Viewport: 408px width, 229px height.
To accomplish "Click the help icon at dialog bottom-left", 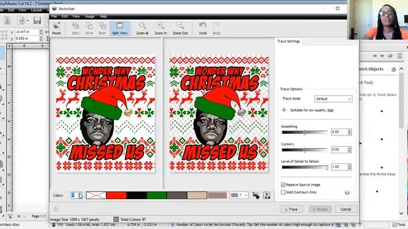I will (55, 209).
